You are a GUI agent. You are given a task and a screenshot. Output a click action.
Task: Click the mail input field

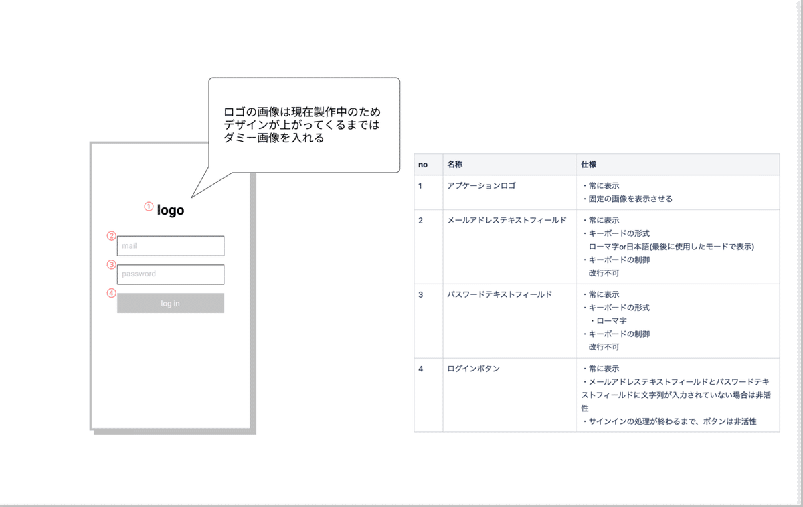coord(170,245)
